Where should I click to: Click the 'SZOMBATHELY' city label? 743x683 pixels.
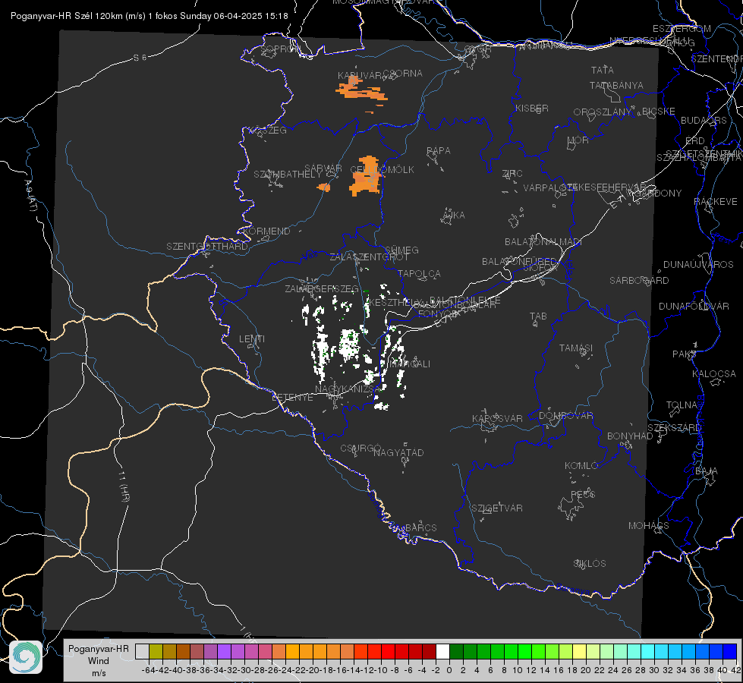click(288, 175)
